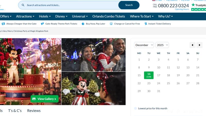
Task: Click the Change or Cancel for Free smiley icon
Action: pyautogui.click(x=111, y=24)
